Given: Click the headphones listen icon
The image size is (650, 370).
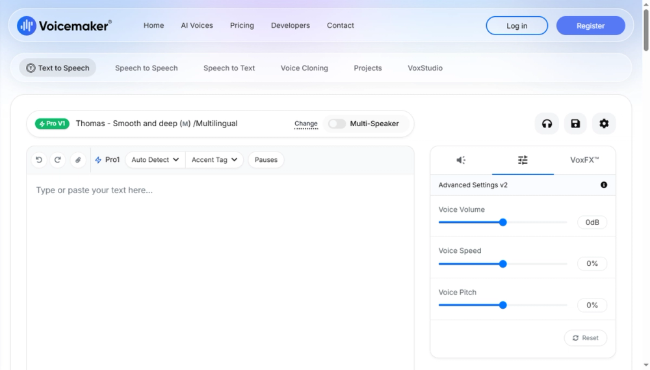Looking at the screenshot, I should pos(547,124).
